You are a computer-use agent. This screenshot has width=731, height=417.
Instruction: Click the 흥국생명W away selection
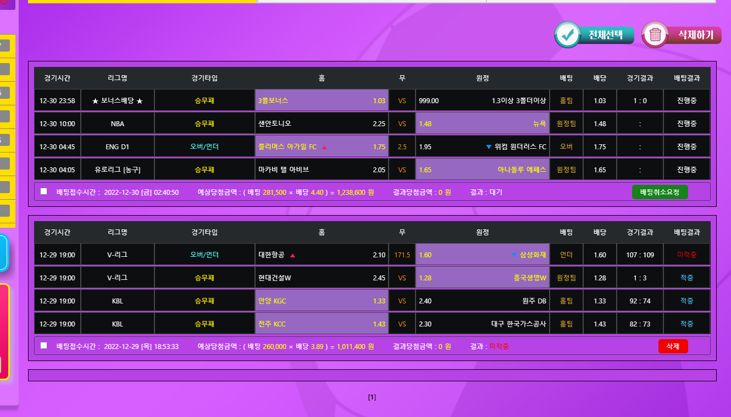482,278
